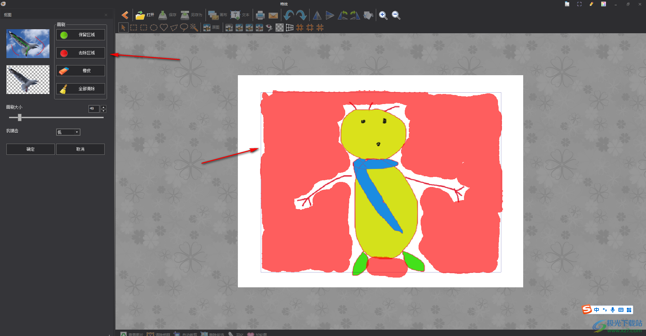
Task: Cancel the cutout with 取消
Action: pos(80,149)
